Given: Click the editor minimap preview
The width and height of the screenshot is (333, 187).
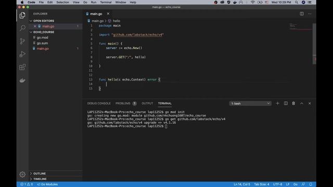Looking at the screenshot, I should 301,26.
